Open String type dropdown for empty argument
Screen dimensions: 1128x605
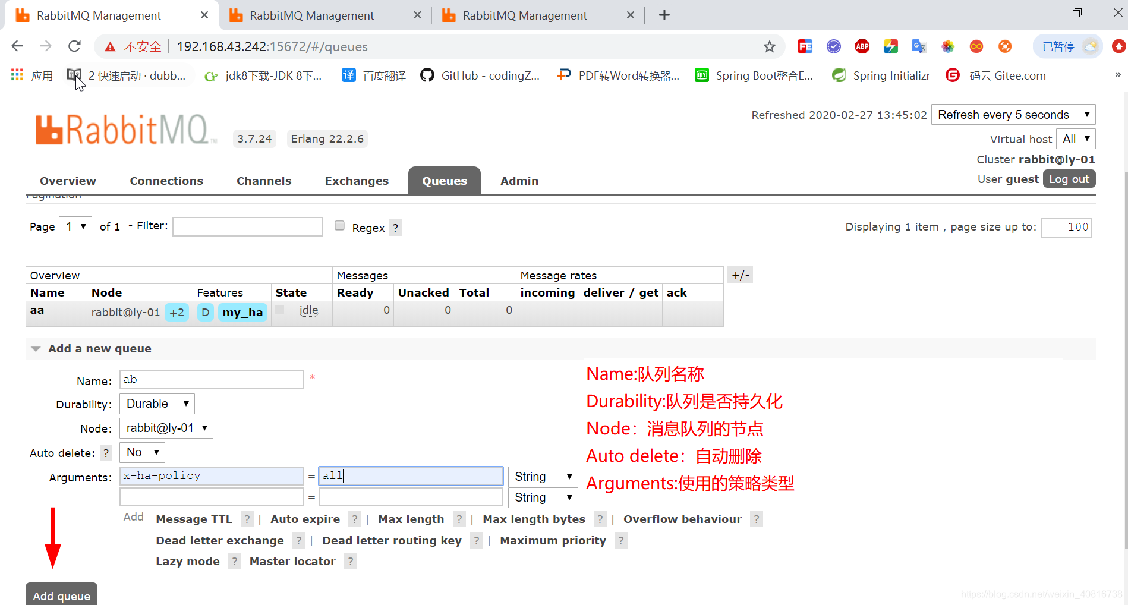pyautogui.click(x=543, y=497)
